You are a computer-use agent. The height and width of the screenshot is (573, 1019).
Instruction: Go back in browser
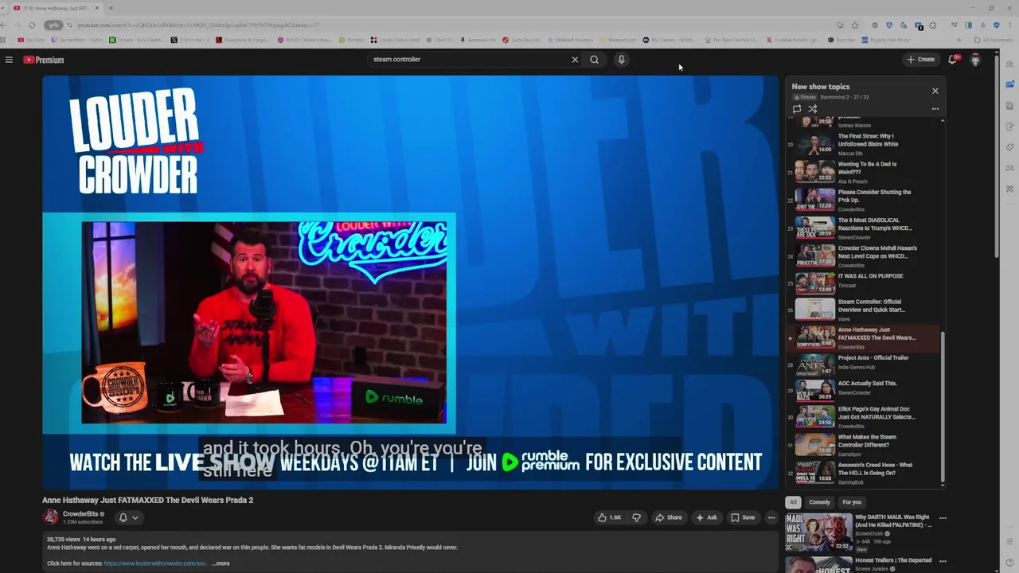click(4, 25)
